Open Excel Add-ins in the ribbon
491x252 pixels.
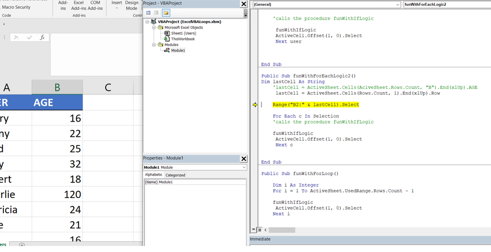point(79,5)
